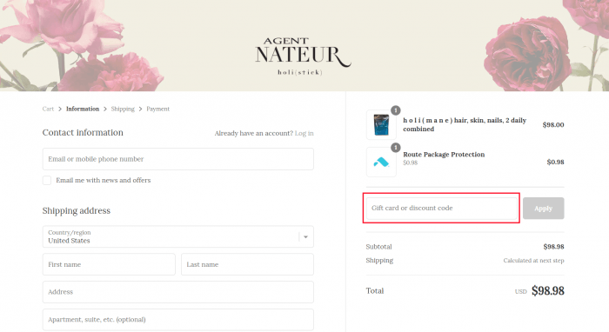Screen dimensions: 609x332
Task: Focus the Last name field
Action: pos(247,264)
